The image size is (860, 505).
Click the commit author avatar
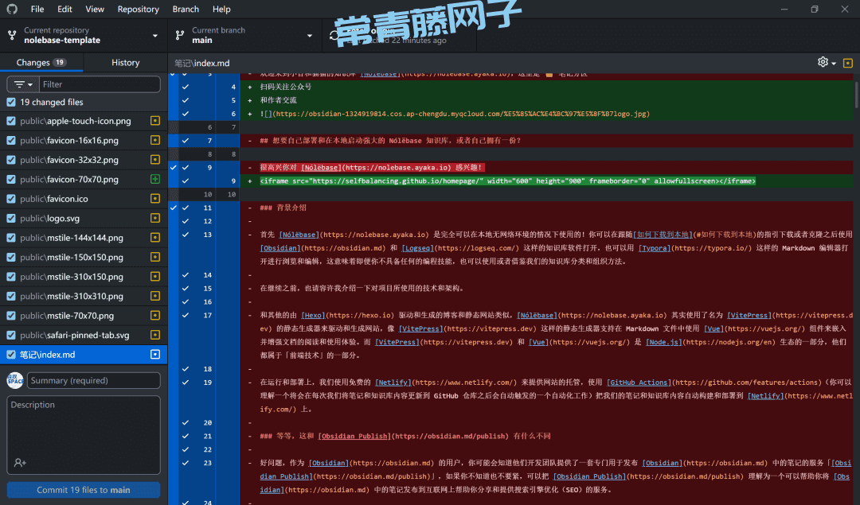(x=15, y=380)
